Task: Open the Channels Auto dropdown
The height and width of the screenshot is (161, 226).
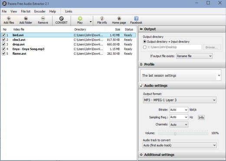Action: pos(179,125)
